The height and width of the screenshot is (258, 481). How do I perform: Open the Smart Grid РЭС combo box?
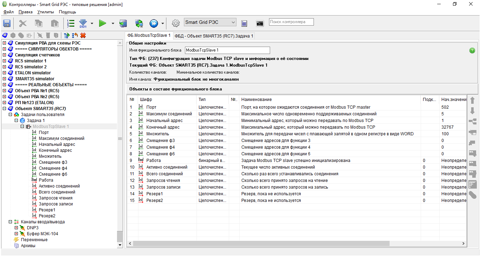click(x=210, y=22)
